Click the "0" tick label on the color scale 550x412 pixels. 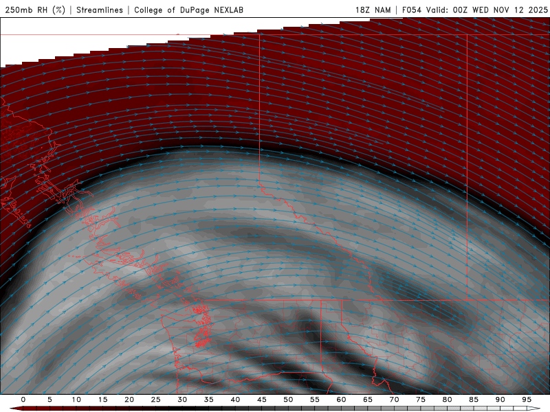[23, 400]
